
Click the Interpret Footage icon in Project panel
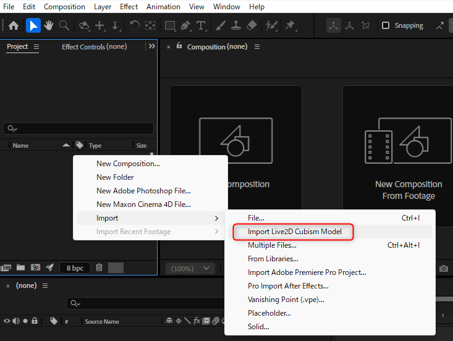[6, 267]
